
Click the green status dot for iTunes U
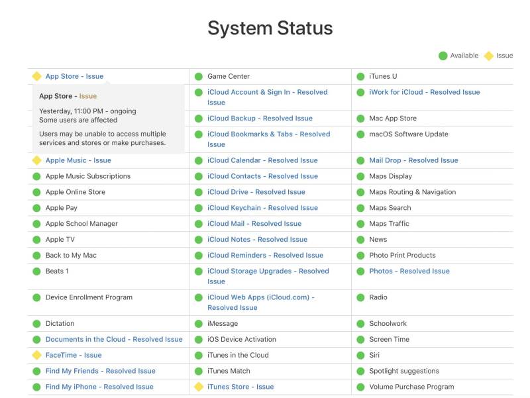click(360, 77)
